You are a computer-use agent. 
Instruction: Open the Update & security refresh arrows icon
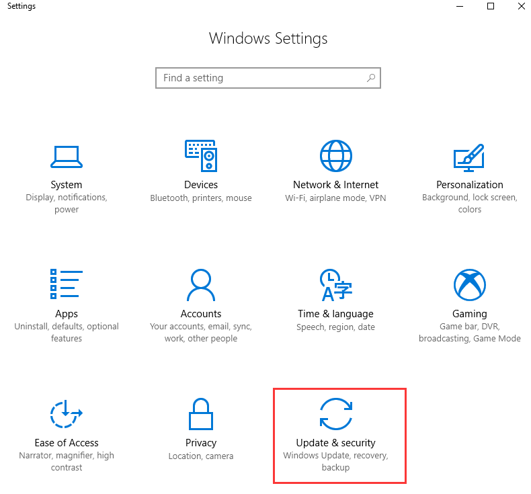(x=335, y=414)
